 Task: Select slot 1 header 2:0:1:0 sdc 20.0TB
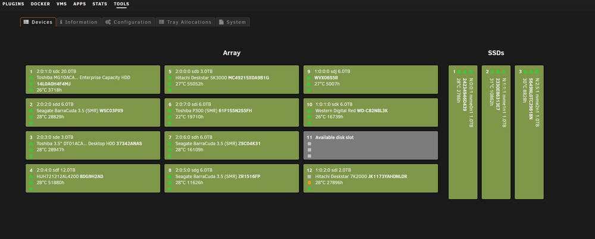click(x=56, y=71)
